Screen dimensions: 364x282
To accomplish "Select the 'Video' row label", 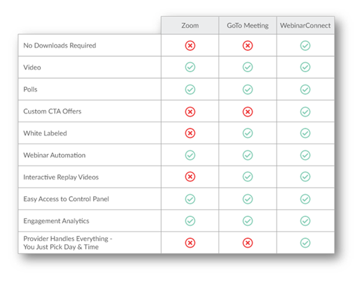I will (32, 67).
